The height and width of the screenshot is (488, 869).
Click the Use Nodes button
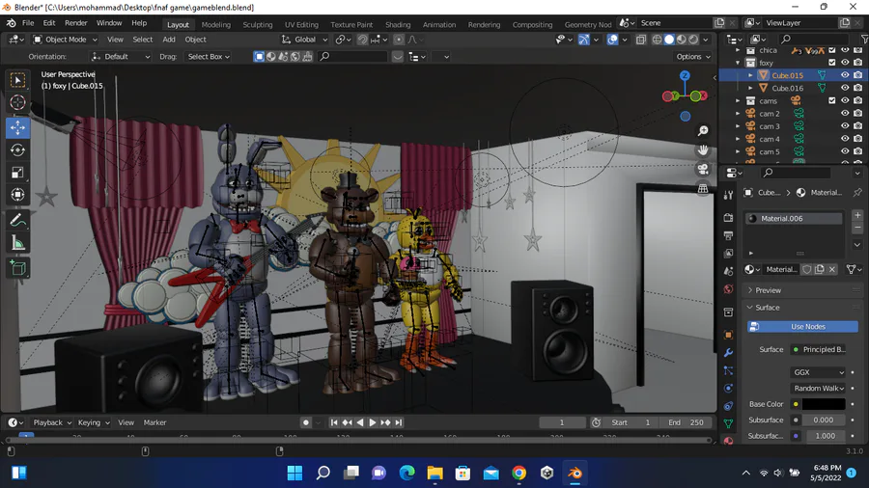tap(802, 326)
